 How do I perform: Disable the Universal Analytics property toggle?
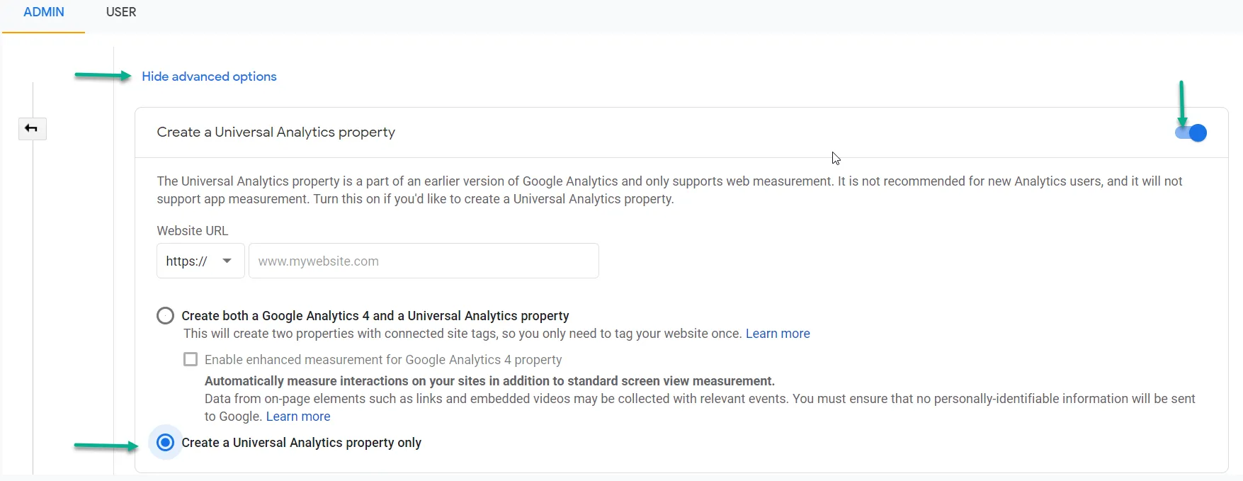[x=1192, y=133]
